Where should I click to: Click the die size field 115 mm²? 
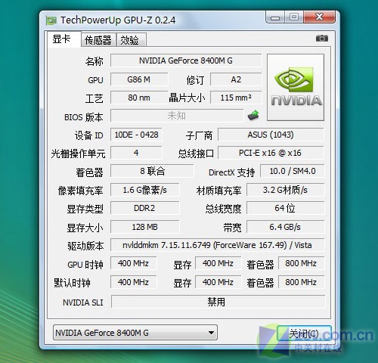coord(236,98)
